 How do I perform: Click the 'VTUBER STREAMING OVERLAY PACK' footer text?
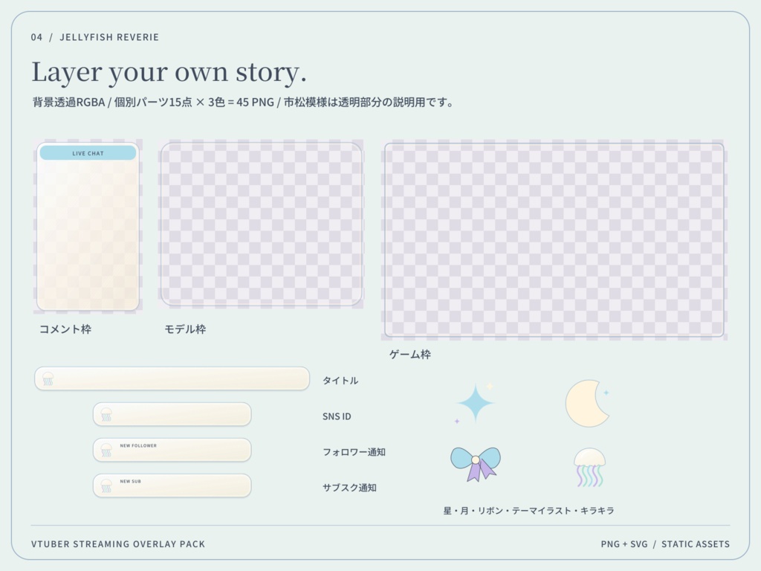click(118, 543)
